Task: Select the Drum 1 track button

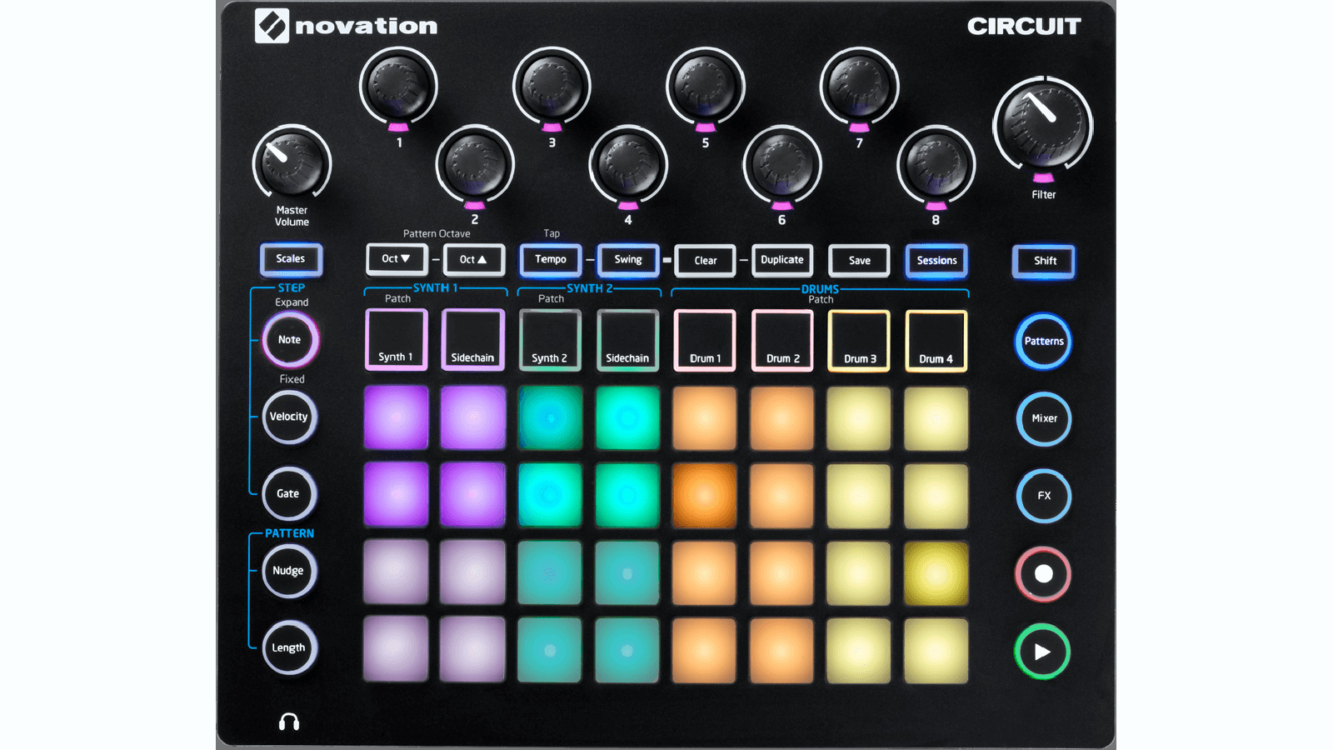Action: coord(705,340)
